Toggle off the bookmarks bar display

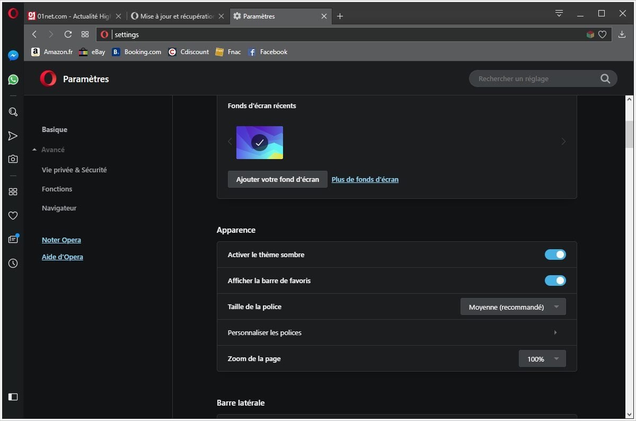coord(555,281)
